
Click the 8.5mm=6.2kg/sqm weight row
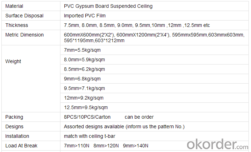pos(154,69)
